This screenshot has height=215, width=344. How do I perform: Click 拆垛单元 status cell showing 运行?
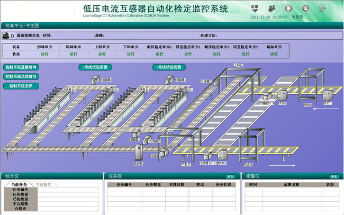pos(44,53)
